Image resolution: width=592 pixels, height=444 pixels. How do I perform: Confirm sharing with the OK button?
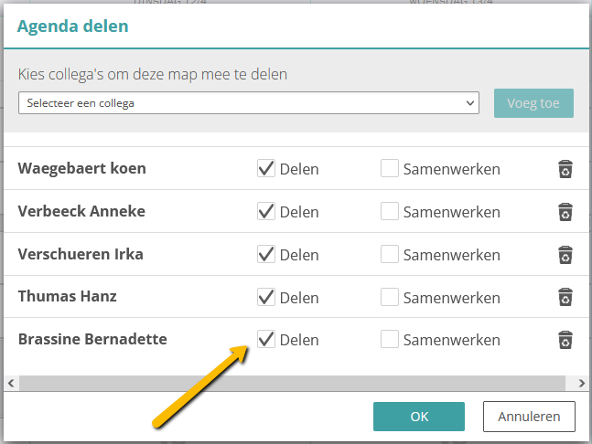419,417
